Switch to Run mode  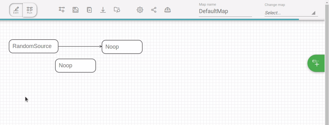coord(30,10)
